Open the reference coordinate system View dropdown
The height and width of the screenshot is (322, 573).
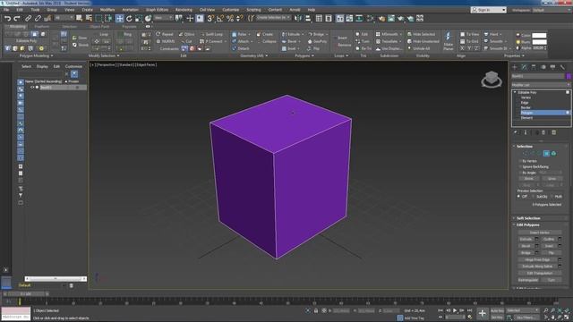(163, 18)
